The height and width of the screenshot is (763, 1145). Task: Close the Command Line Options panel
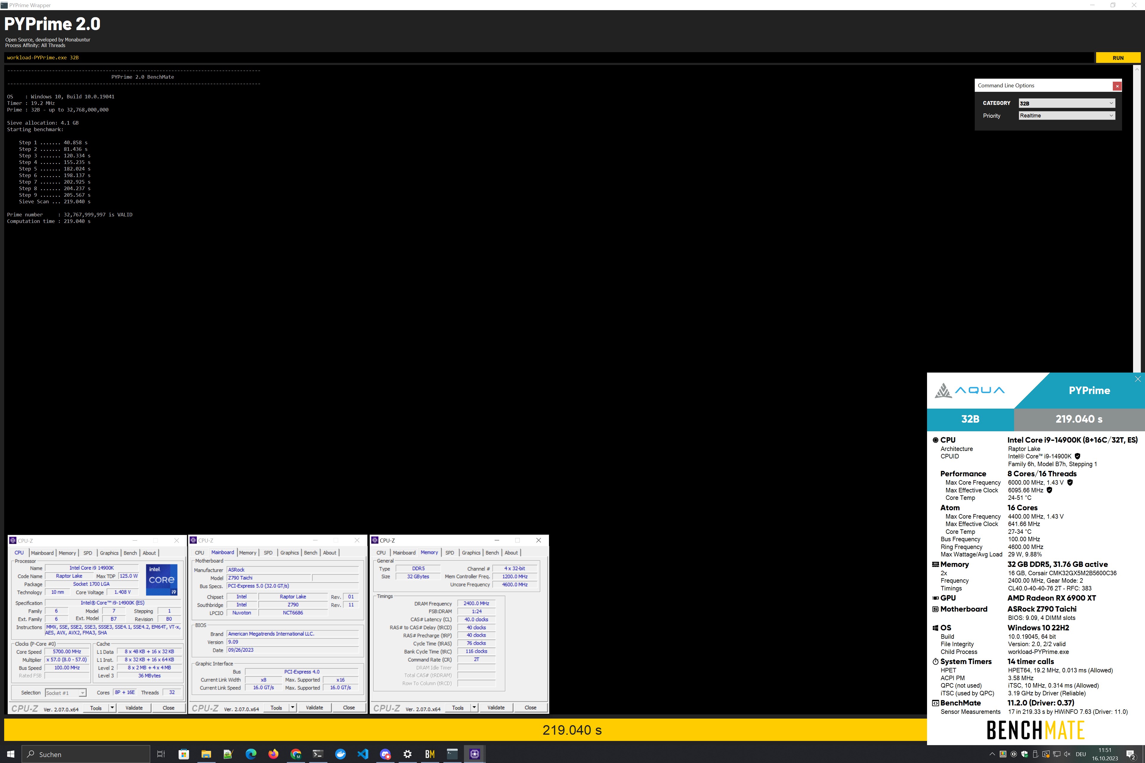pyautogui.click(x=1117, y=86)
